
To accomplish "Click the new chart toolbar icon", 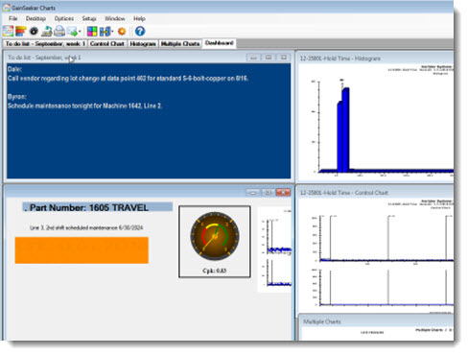I will [x=8, y=31].
